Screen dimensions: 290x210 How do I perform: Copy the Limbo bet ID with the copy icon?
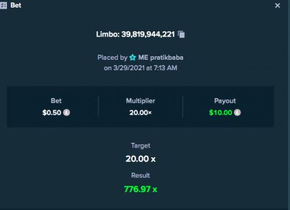[x=182, y=34]
